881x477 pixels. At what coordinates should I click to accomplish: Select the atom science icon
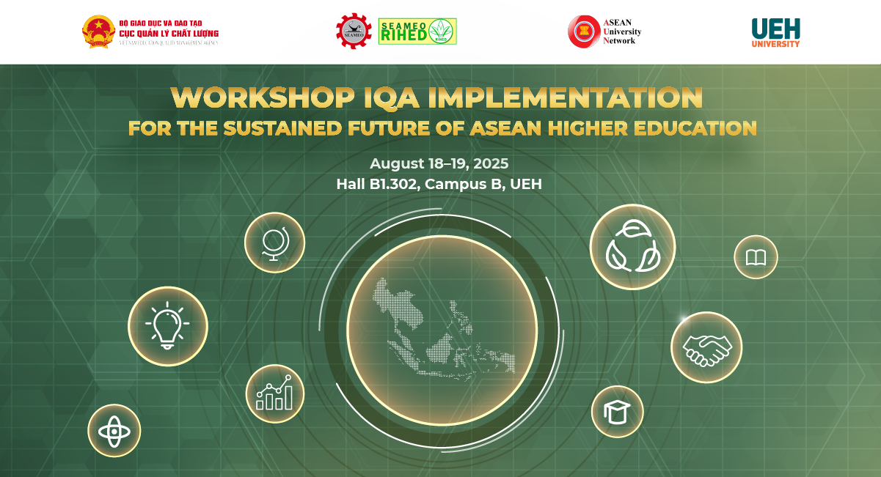[x=114, y=431]
